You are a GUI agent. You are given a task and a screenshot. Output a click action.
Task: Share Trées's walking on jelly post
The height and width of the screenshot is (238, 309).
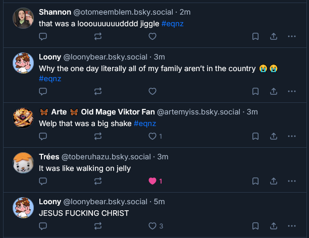pos(273,181)
